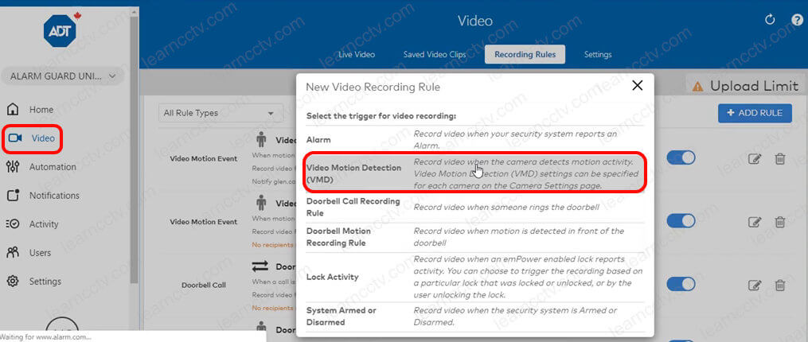Select Video Motion Detection (VMD) trigger
This screenshot has height=342, width=808.
474,173
